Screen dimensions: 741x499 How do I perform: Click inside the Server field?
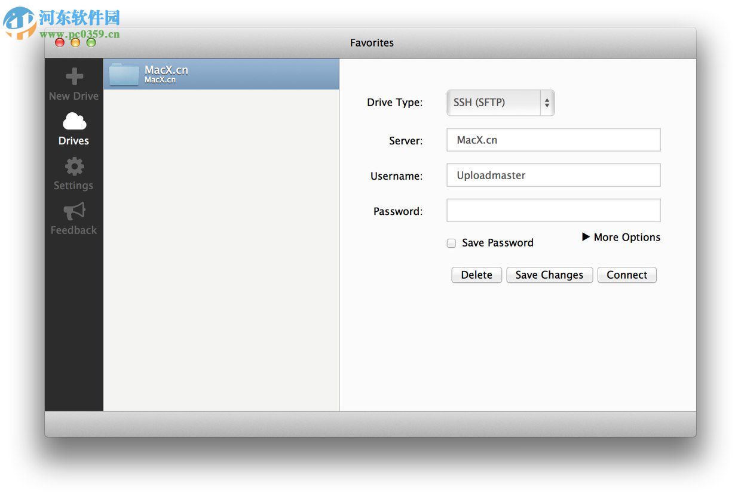553,140
